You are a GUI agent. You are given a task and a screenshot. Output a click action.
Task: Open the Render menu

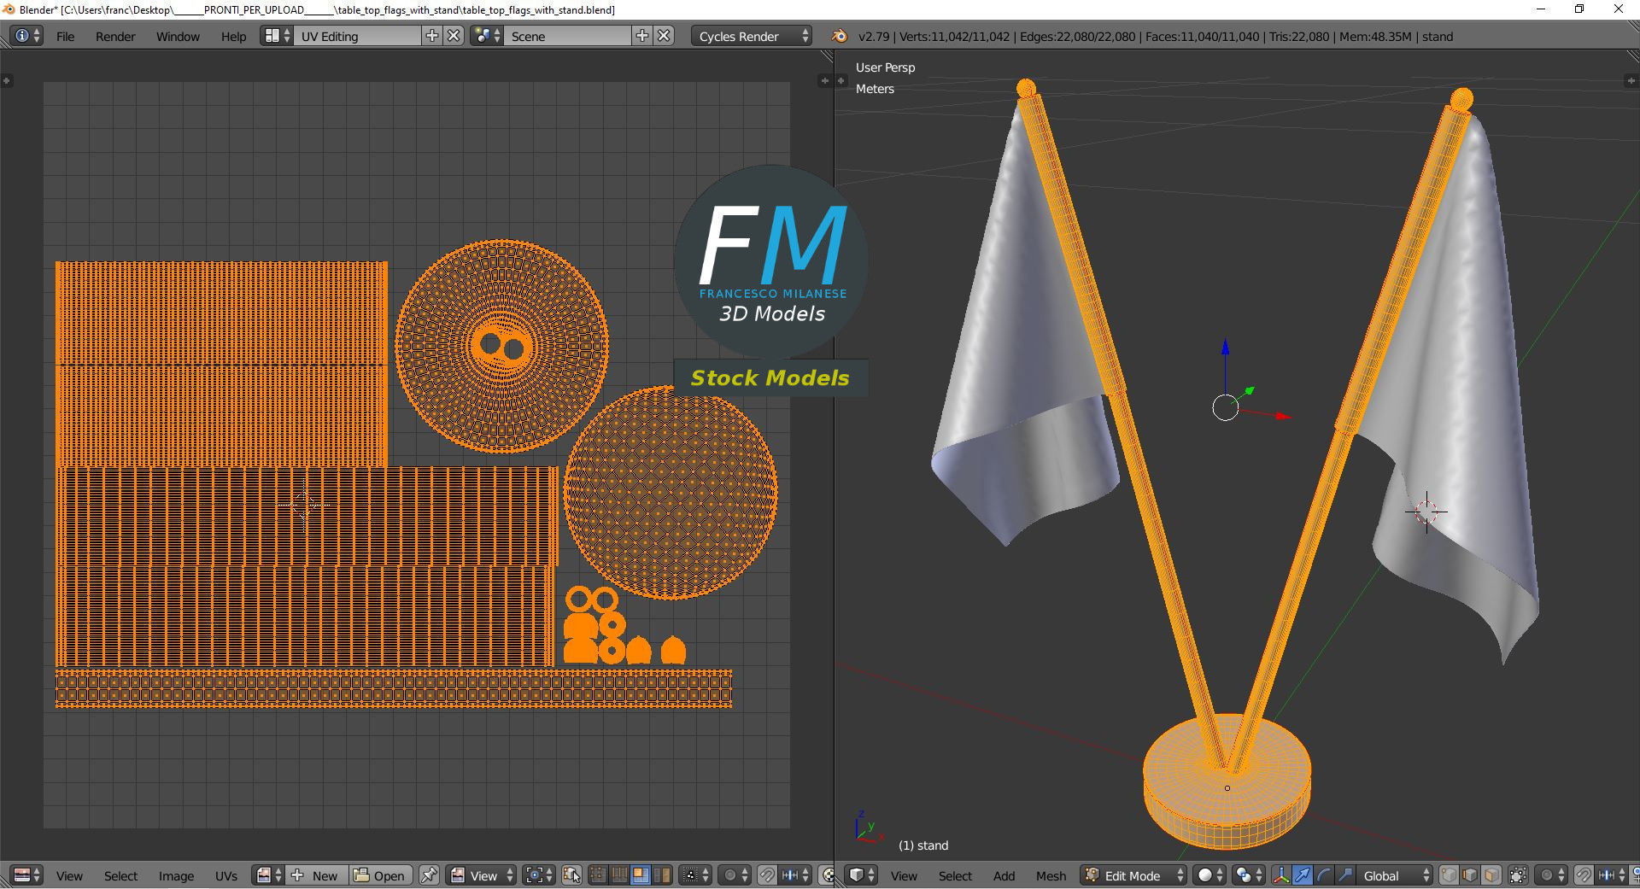pyautogui.click(x=115, y=36)
